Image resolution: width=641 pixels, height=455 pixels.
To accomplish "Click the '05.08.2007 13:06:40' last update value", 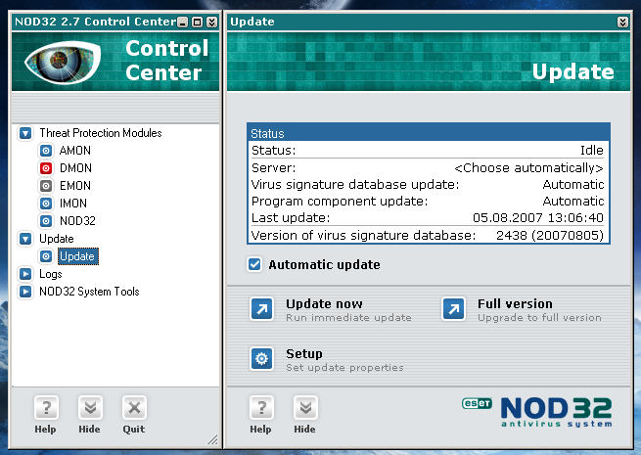I will (538, 217).
